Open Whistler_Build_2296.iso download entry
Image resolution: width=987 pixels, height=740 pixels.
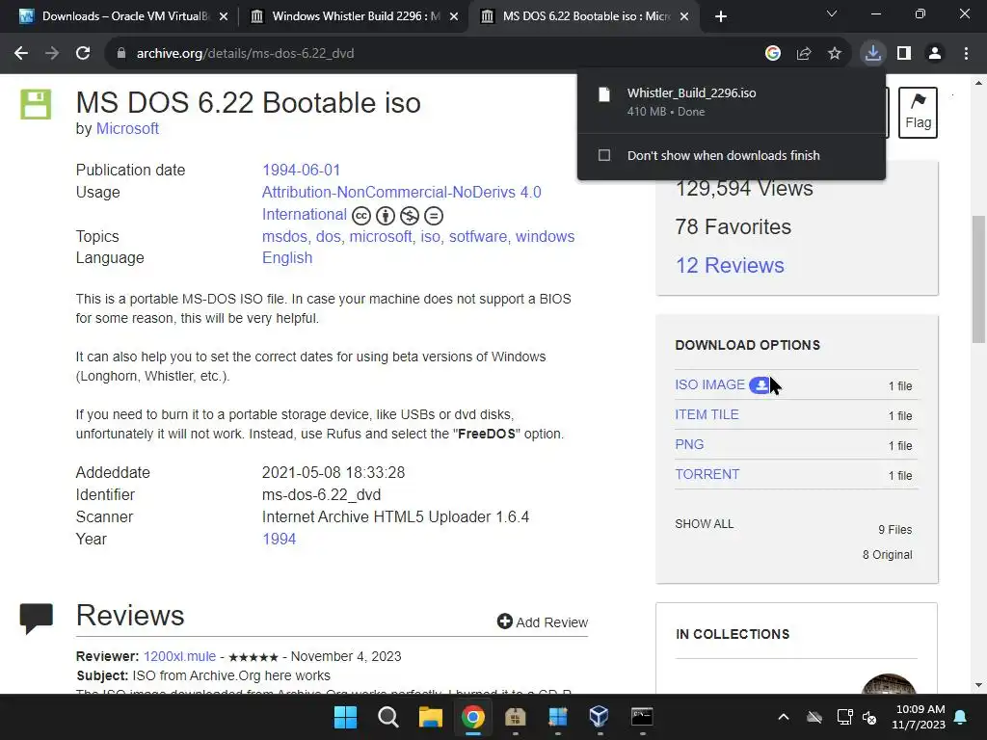click(731, 101)
